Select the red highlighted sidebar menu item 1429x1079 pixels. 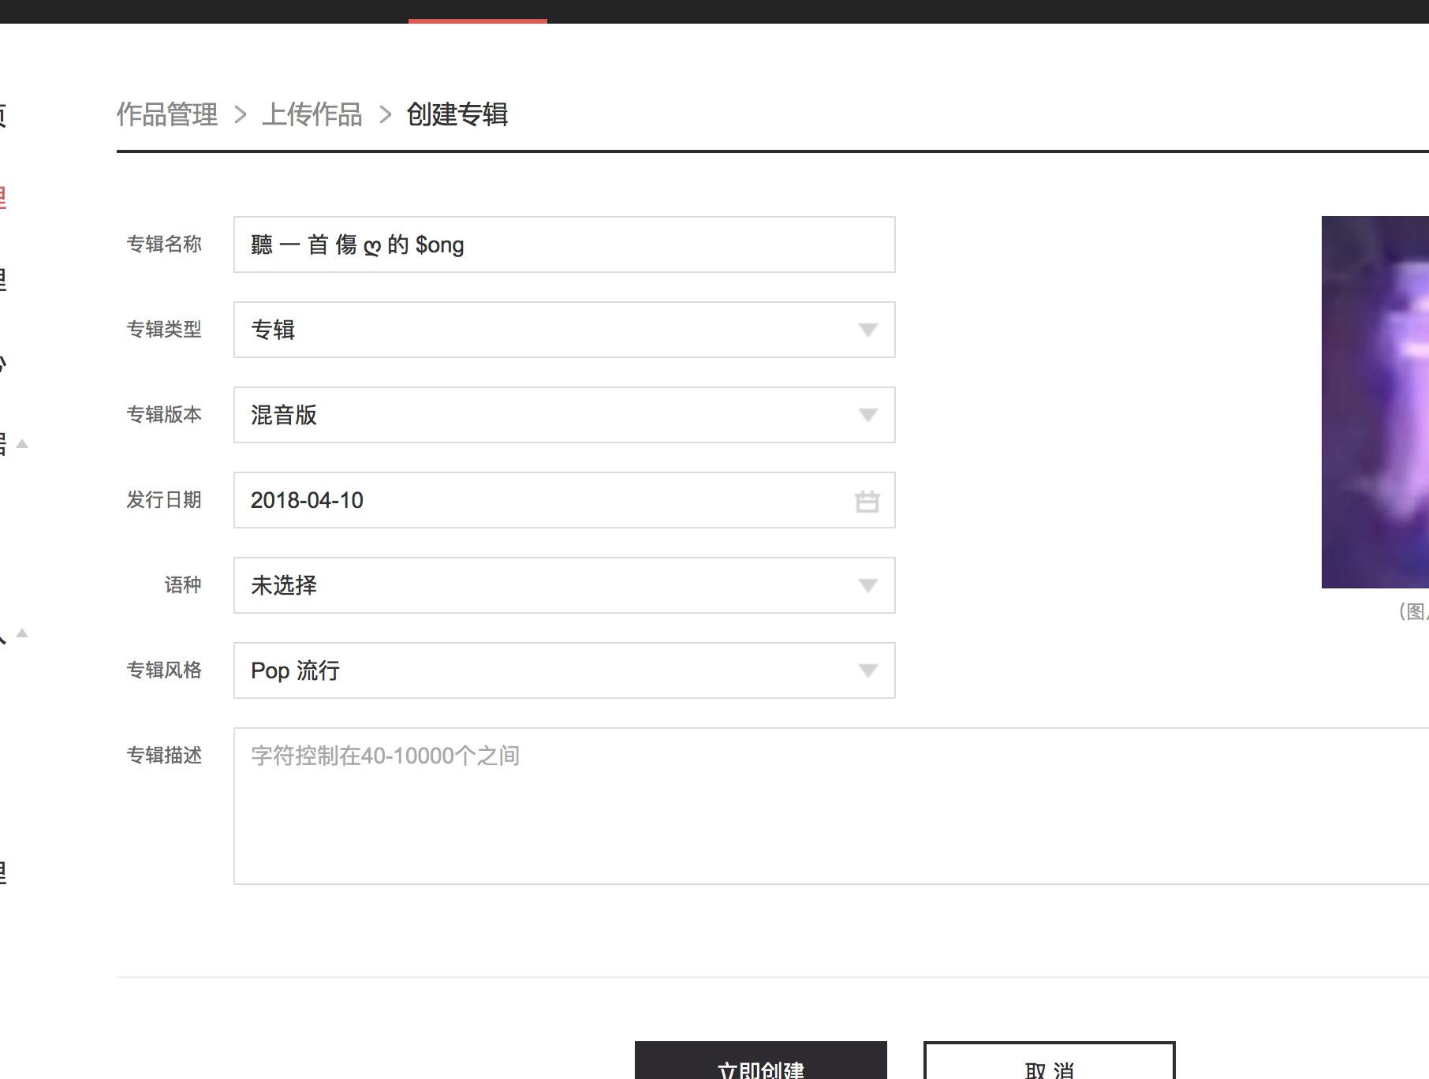click(x=3, y=197)
